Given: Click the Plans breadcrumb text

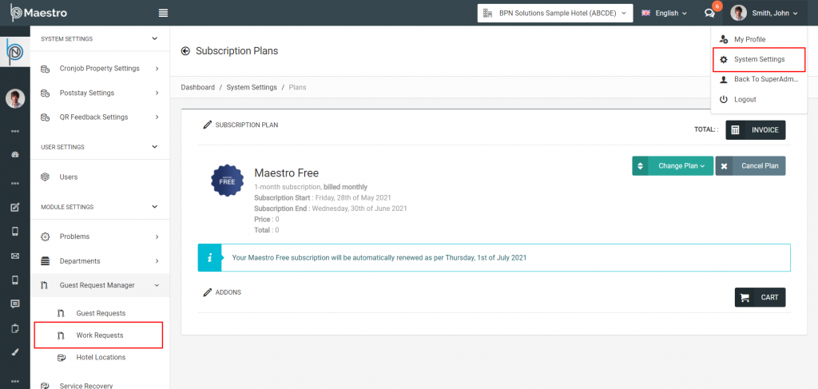Looking at the screenshot, I should click(x=297, y=88).
